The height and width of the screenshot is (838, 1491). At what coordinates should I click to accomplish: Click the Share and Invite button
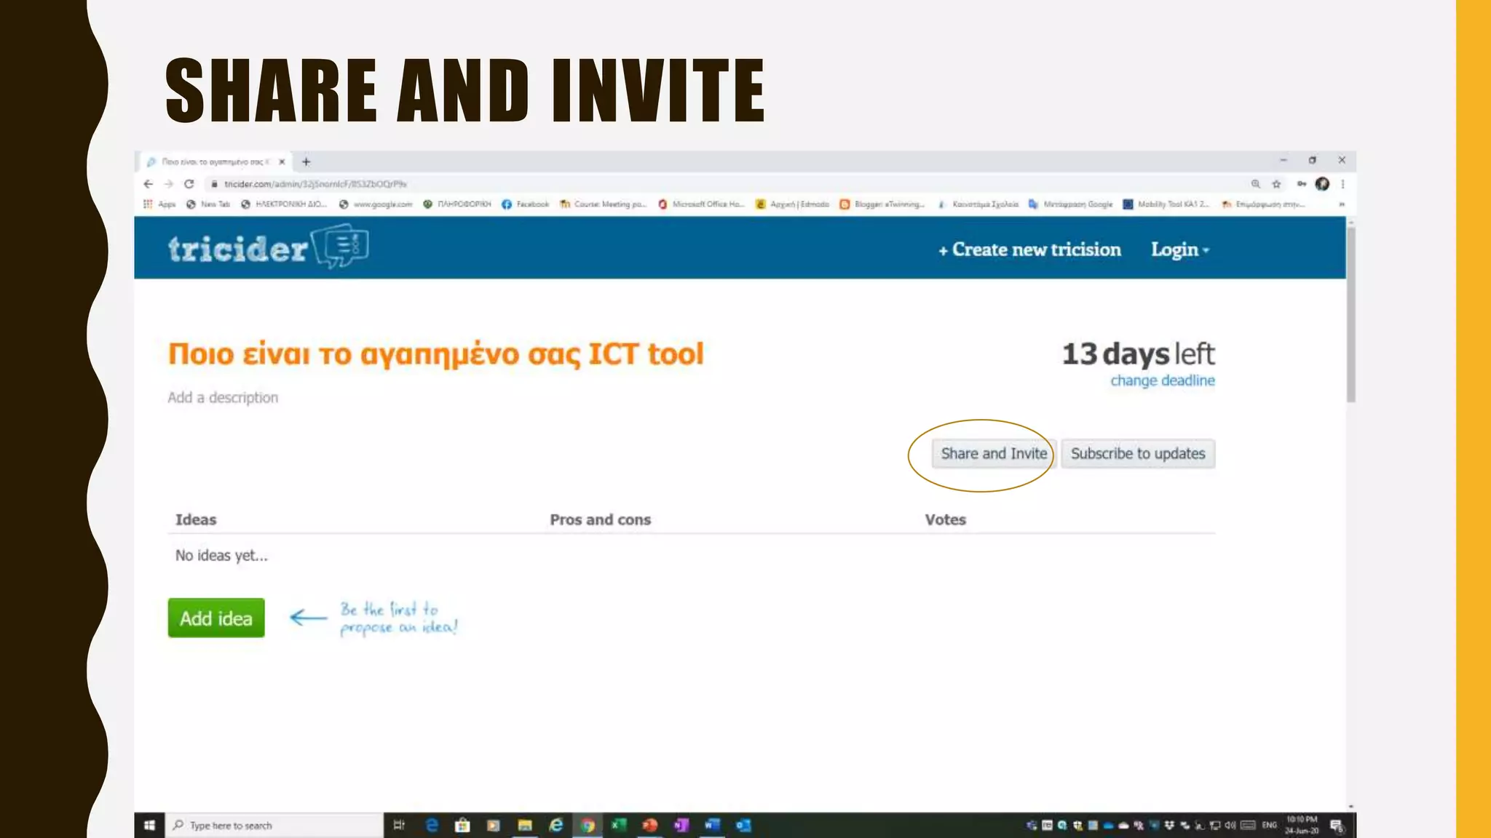click(x=994, y=454)
